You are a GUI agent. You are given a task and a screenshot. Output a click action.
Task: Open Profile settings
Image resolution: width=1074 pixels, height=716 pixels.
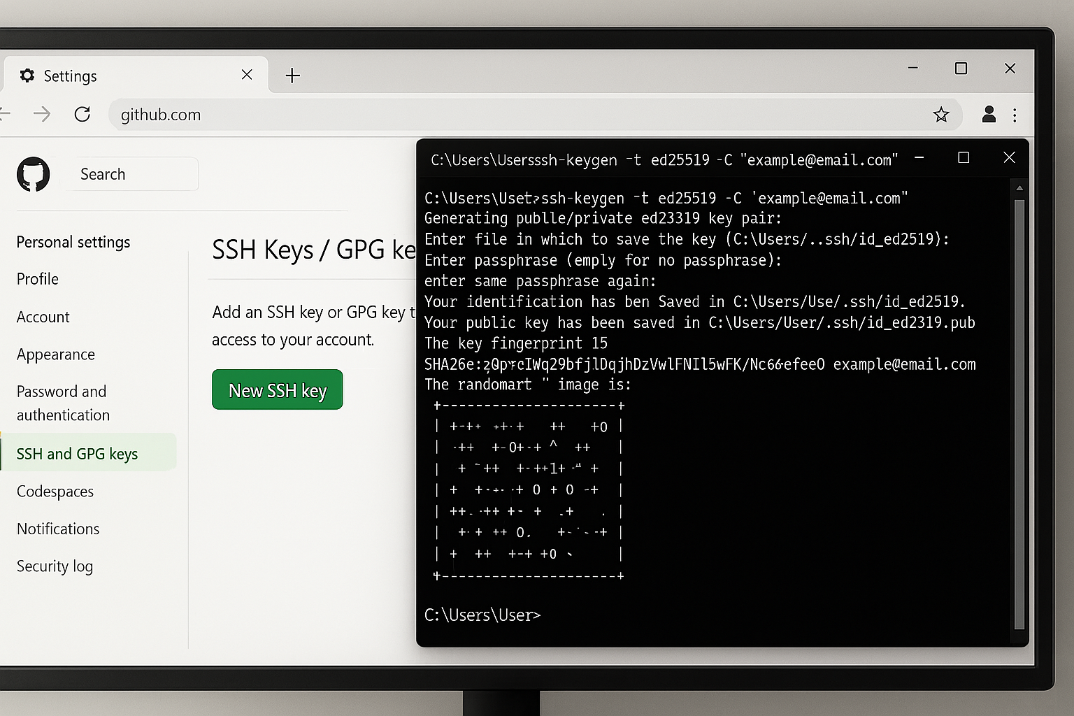38,279
